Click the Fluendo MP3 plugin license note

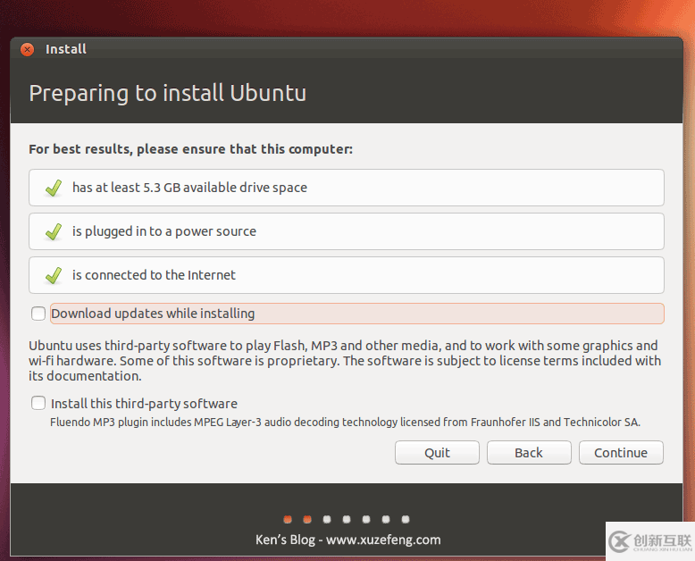(345, 423)
